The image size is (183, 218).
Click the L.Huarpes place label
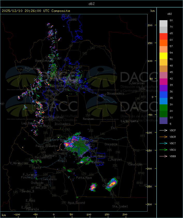pyautogui.click(x=115, y=159)
